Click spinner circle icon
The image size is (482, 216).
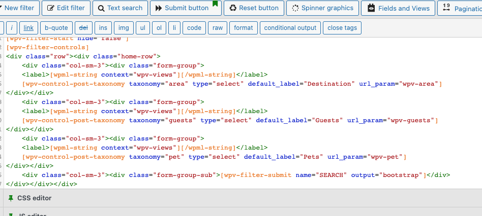[x=295, y=8]
